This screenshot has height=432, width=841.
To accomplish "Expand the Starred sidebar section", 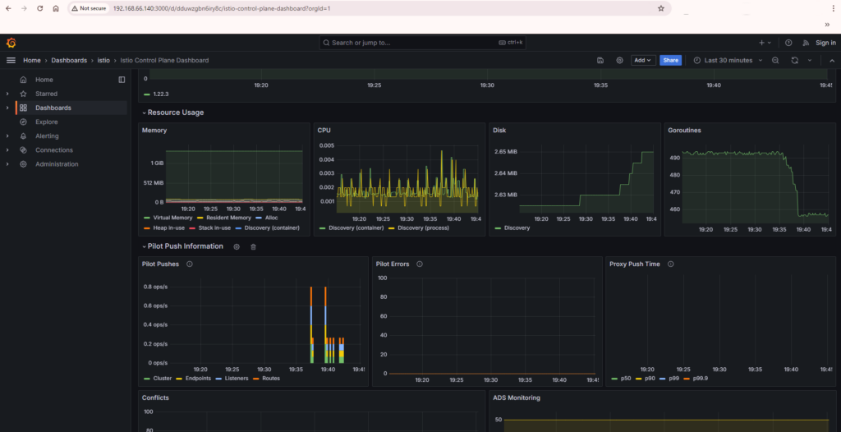I will 7,94.
